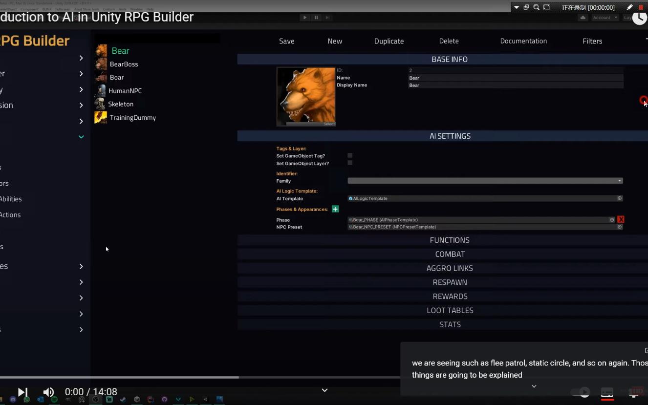Click the OBS recording icon in taskbar

coord(95,399)
